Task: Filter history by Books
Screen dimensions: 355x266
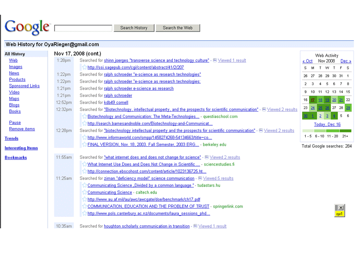Action: 15,111
